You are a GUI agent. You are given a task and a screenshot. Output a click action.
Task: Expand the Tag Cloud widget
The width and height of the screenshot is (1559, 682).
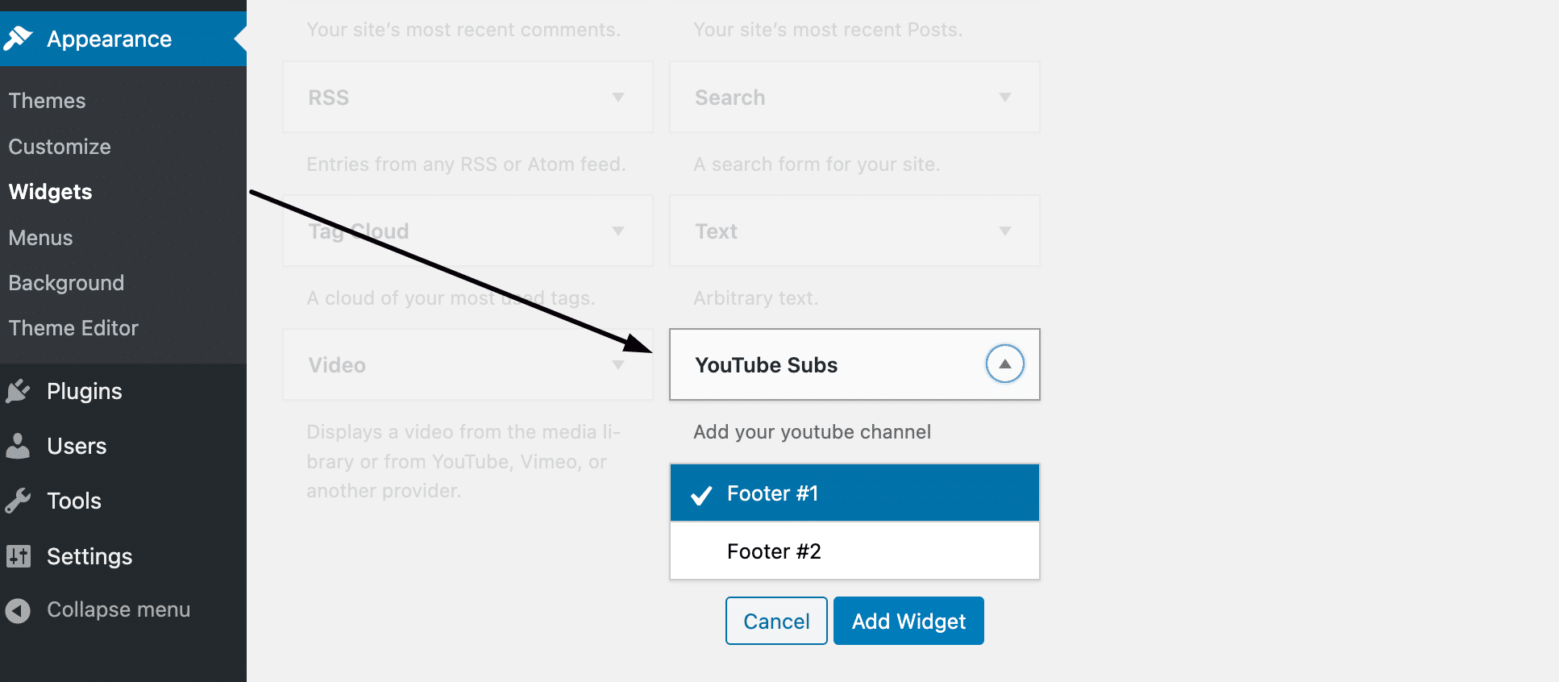(619, 231)
